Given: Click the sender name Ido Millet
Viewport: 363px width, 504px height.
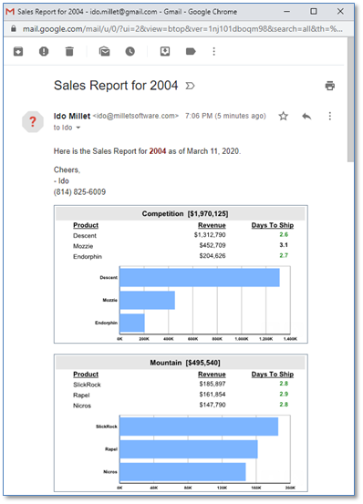Looking at the screenshot, I should pyautogui.click(x=72, y=116).
